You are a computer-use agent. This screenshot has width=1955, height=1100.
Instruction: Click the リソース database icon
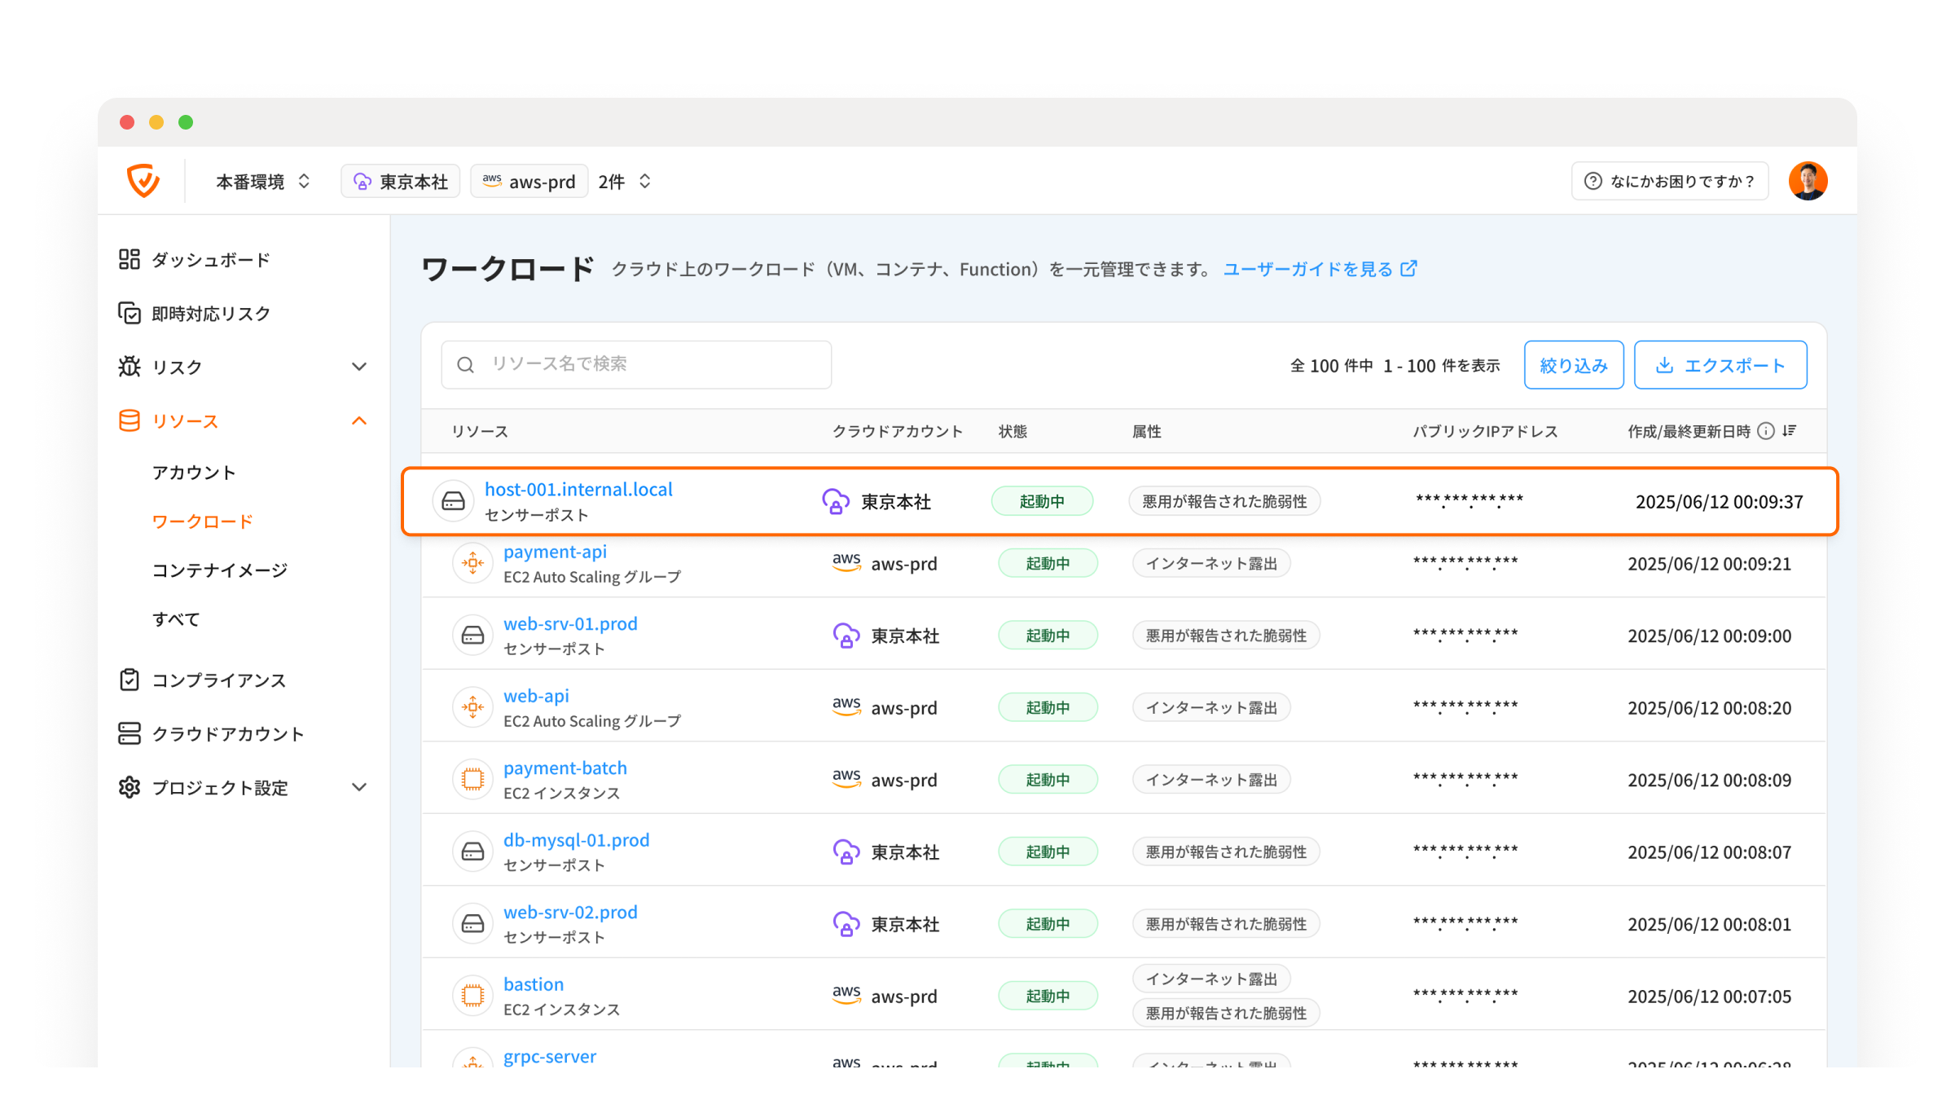pyautogui.click(x=129, y=420)
